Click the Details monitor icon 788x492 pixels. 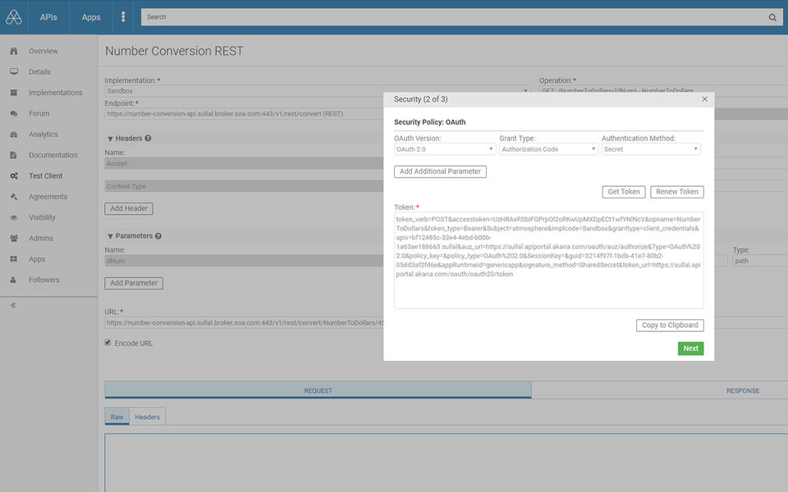14,72
